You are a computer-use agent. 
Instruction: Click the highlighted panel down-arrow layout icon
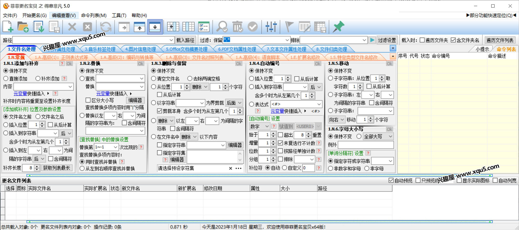[155, 27]
